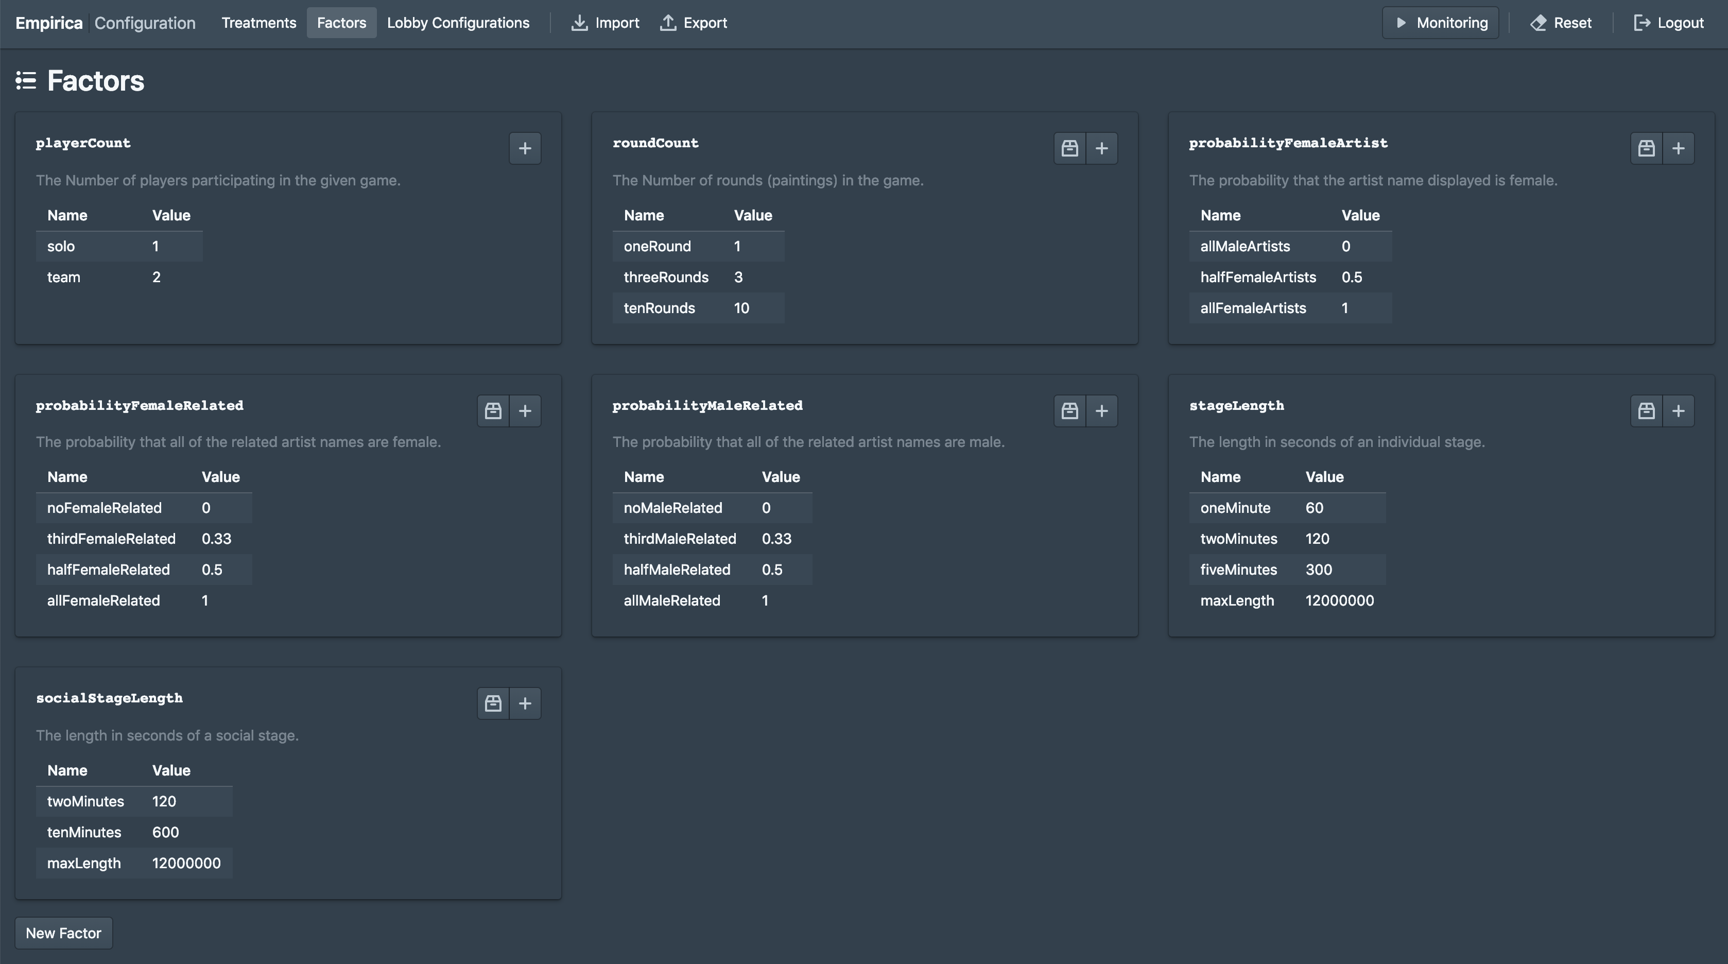This screenshot has height=964, width=1728.
Task: Click the halfFemaleArtists row
Action: pyautogui.click(x=1291, y=277)
